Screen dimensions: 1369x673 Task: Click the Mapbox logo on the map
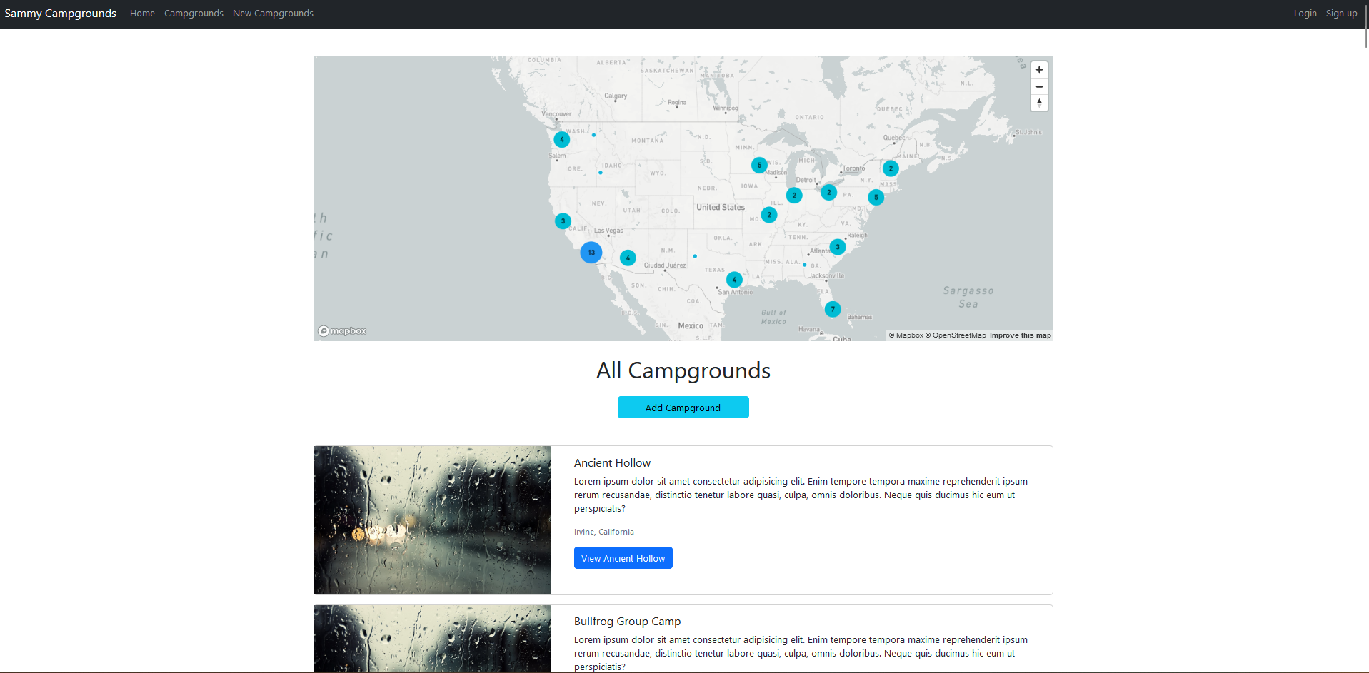pos(342,330)
